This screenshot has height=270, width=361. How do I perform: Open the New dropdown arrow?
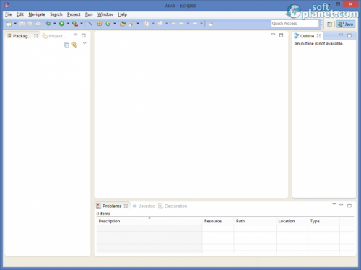tap(15, 24)
